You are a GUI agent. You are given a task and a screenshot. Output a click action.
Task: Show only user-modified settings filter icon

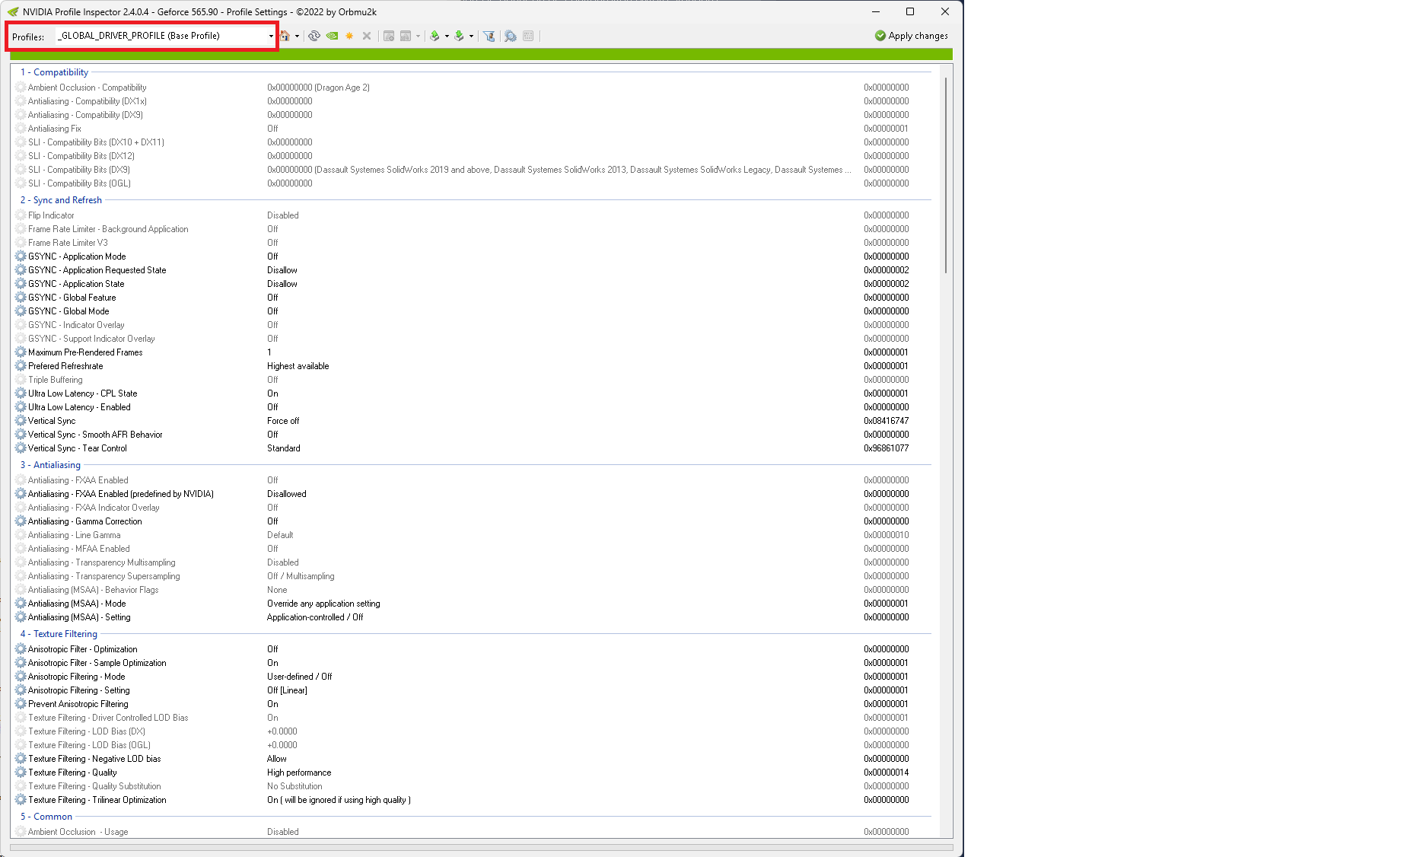(x=488, y=36)
